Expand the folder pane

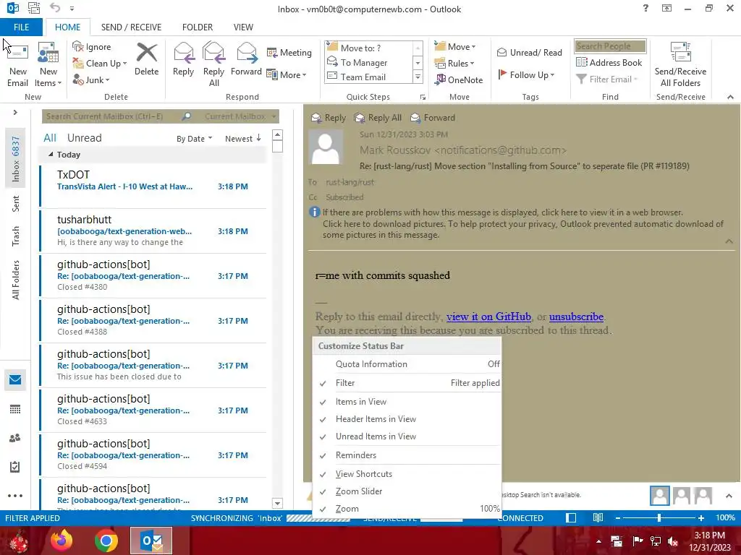coord(15,112)
